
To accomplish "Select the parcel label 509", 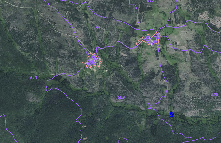I will point(121,97).
